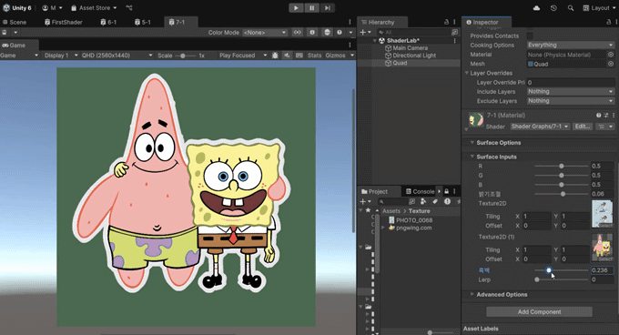Open the Cooking Options dropdown
This screenshot has height=335, width=619.
(571, 45)
